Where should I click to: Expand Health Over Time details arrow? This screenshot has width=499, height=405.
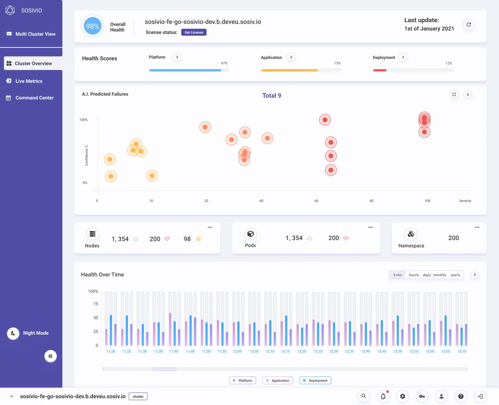tap(475, 275)
